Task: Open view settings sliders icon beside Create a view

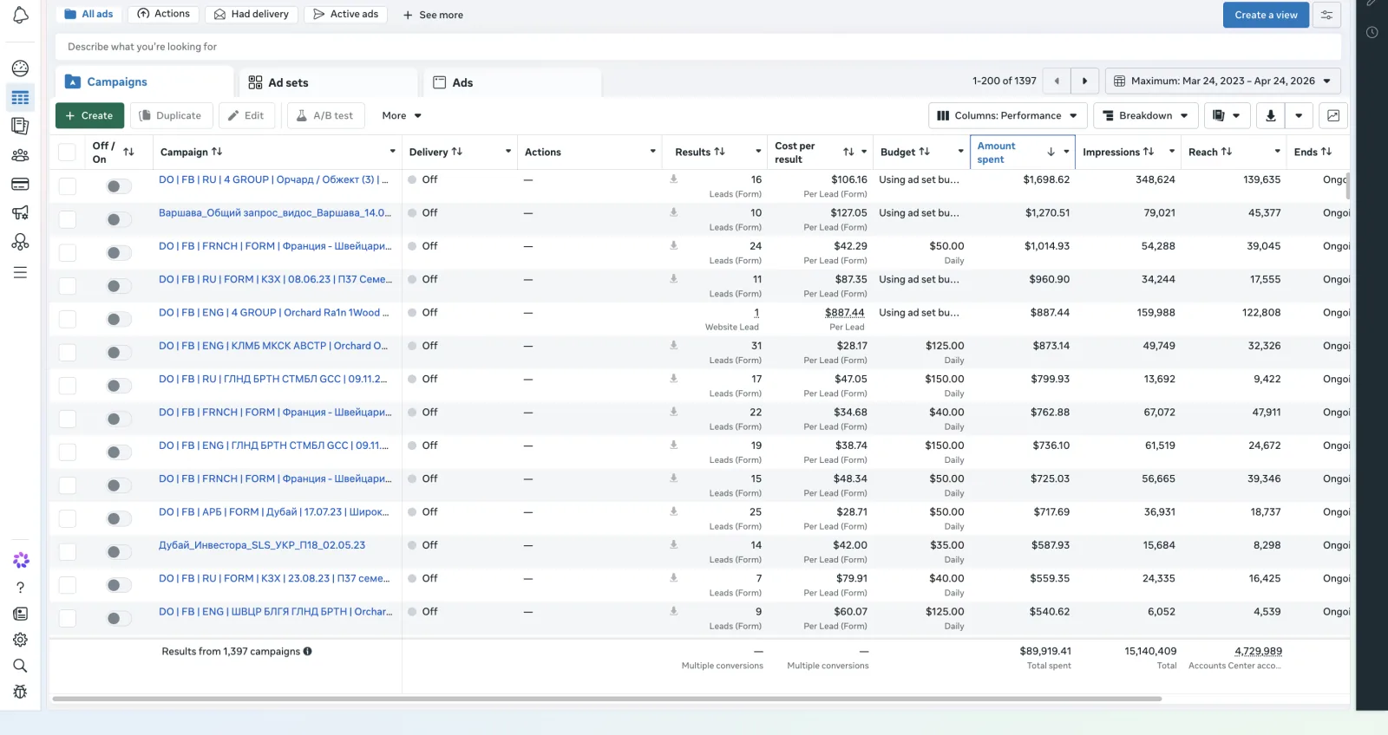Action: coord(1326,15)
